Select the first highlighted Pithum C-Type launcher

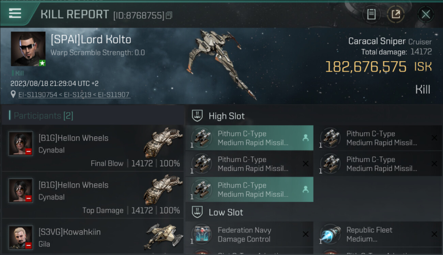pos(249,138)
